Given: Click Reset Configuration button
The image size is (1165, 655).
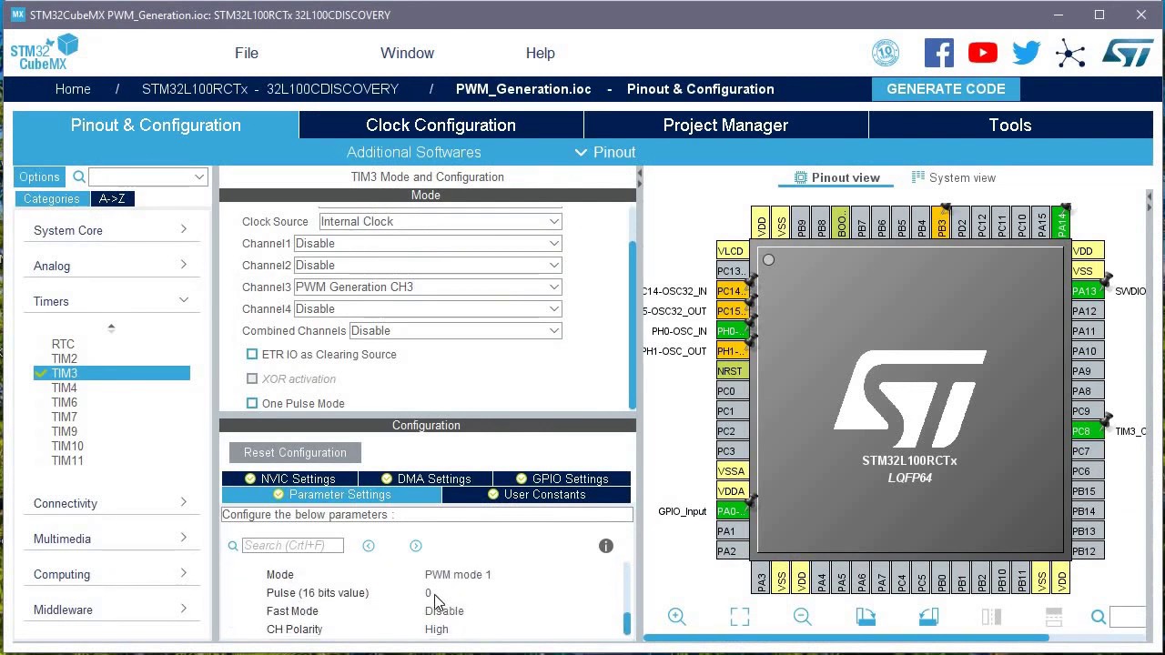Looking at the screenshot, I should click(x=295, y=452).
